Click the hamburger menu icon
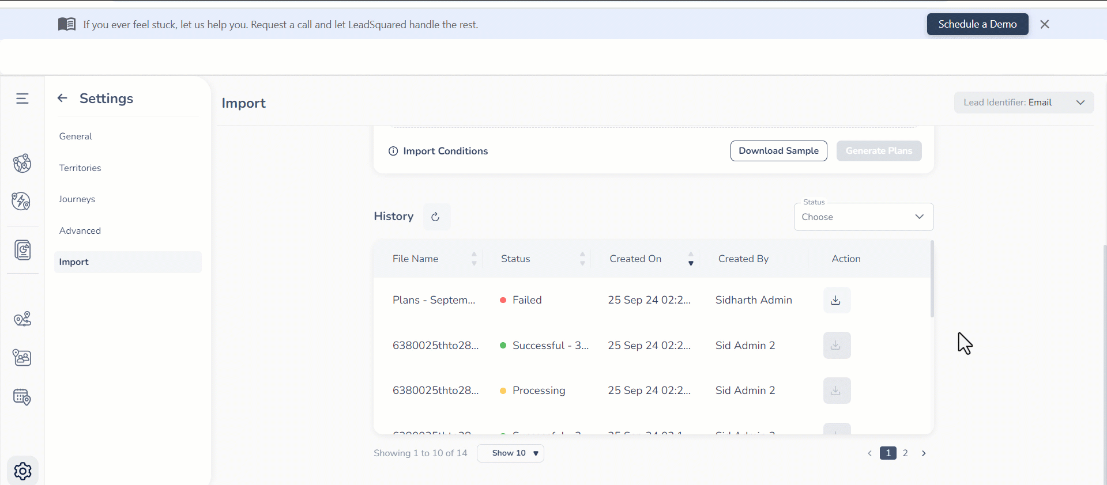1107x485 pixels. coord(22,98)
